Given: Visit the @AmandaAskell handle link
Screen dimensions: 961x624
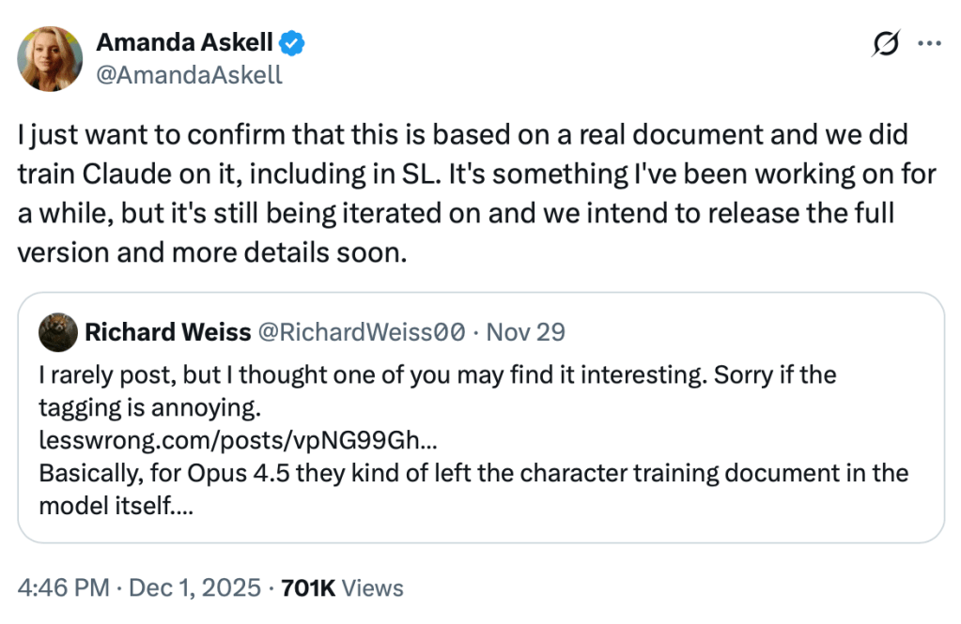Looking at the screenshot, I should (x=190, y=74).
